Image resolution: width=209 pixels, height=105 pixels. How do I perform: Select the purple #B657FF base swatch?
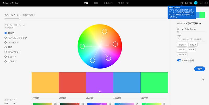tap(100, 83)
